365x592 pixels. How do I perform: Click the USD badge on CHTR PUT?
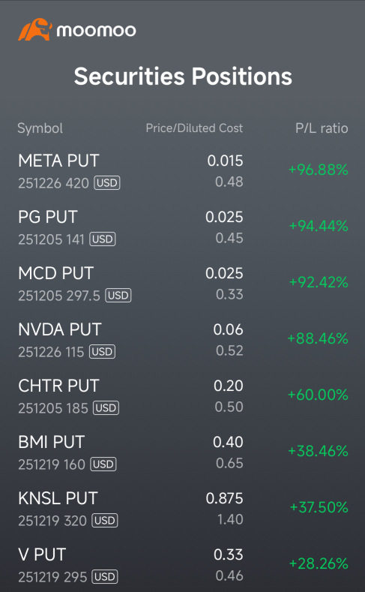[x=106, y=408]
